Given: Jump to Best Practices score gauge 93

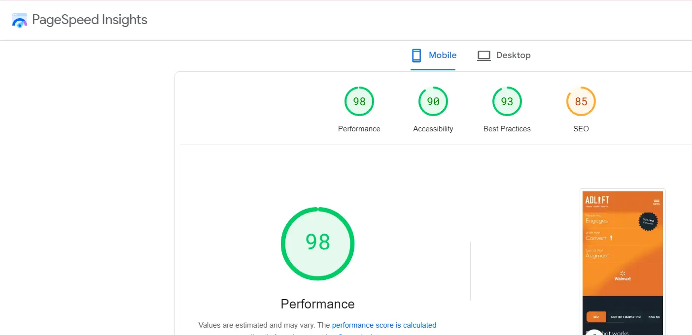Looking at the screenshot, I should tap(507, 101).
